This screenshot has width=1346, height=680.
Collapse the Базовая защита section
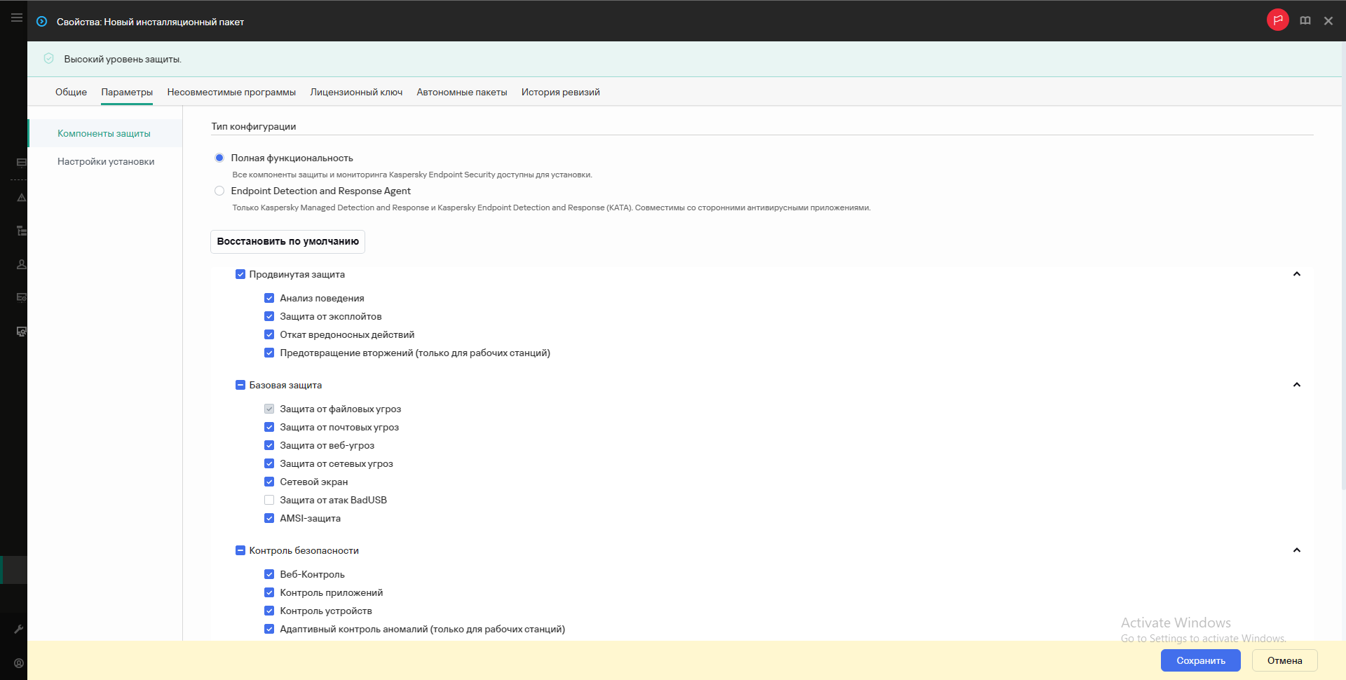click(1296, 385)
